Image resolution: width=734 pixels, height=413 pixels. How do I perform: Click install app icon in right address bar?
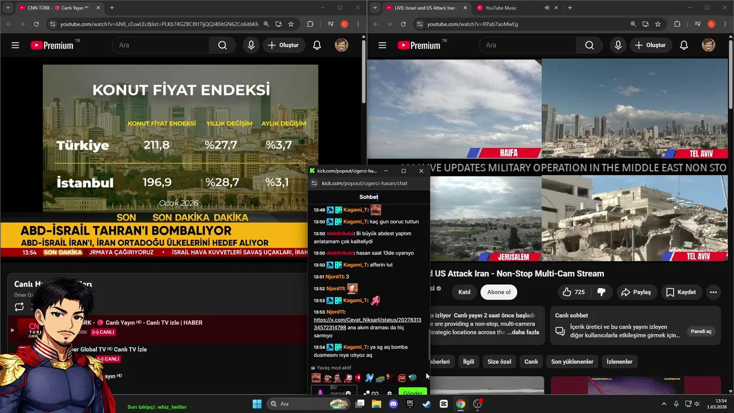645,24
